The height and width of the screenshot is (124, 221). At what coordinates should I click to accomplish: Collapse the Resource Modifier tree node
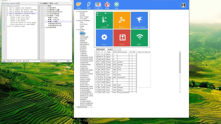tap(77, 20)
